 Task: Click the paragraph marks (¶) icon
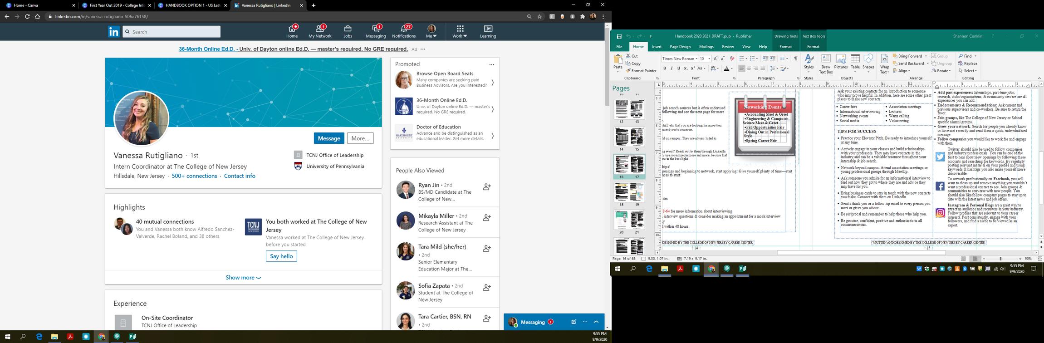pyautogui.click(x=795, y=59)
